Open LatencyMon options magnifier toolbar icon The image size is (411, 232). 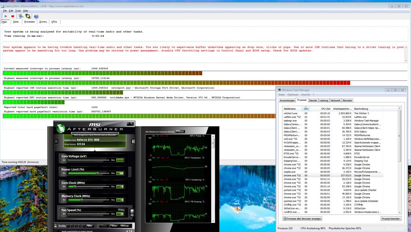coord(21,16)
